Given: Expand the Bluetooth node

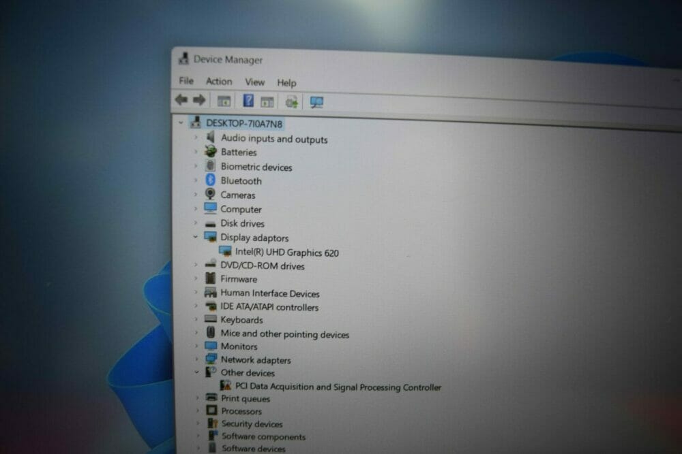Looking at the screenshot, I should click(195, 180).
